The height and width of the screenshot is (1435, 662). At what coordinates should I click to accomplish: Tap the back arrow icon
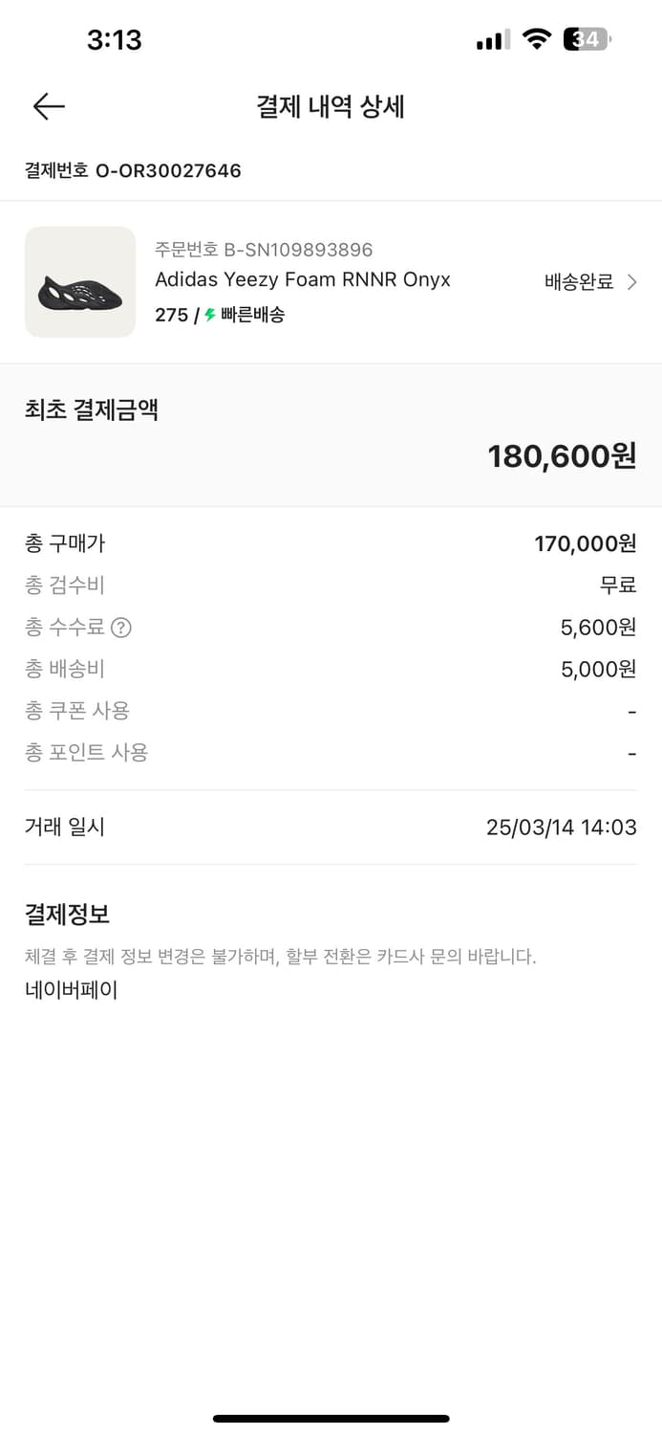(49, 106)
